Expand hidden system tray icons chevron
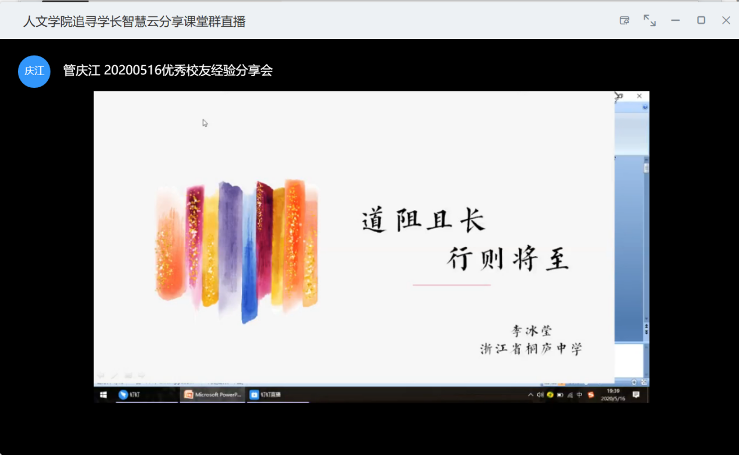Screen dimensions: 739x455 pyautogui.click(x=530, y=394)
